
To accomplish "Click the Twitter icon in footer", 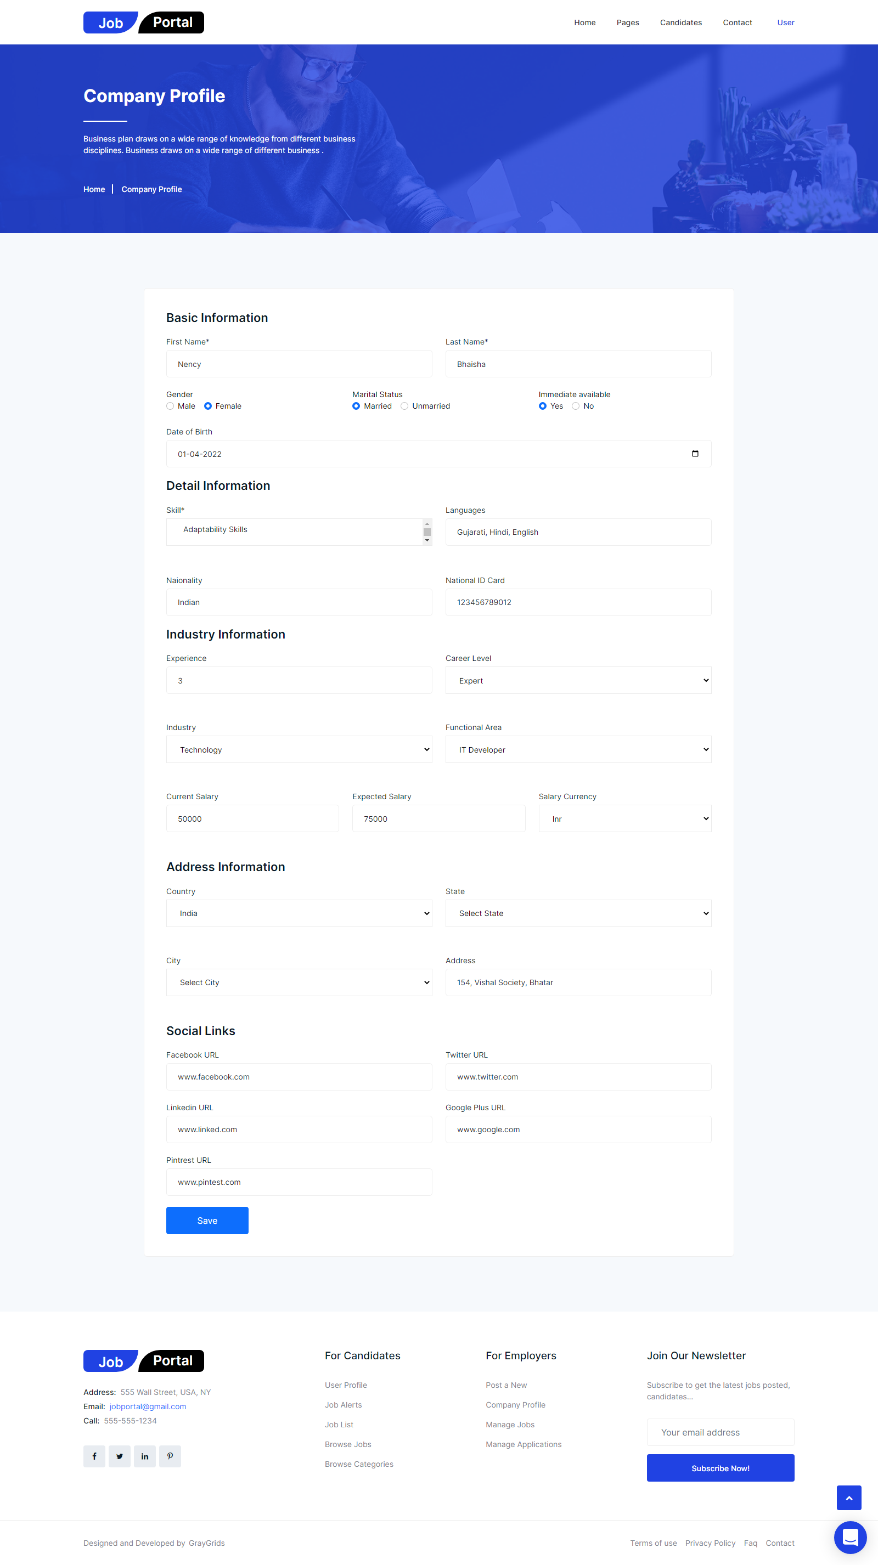I will tap(120, 1456).
